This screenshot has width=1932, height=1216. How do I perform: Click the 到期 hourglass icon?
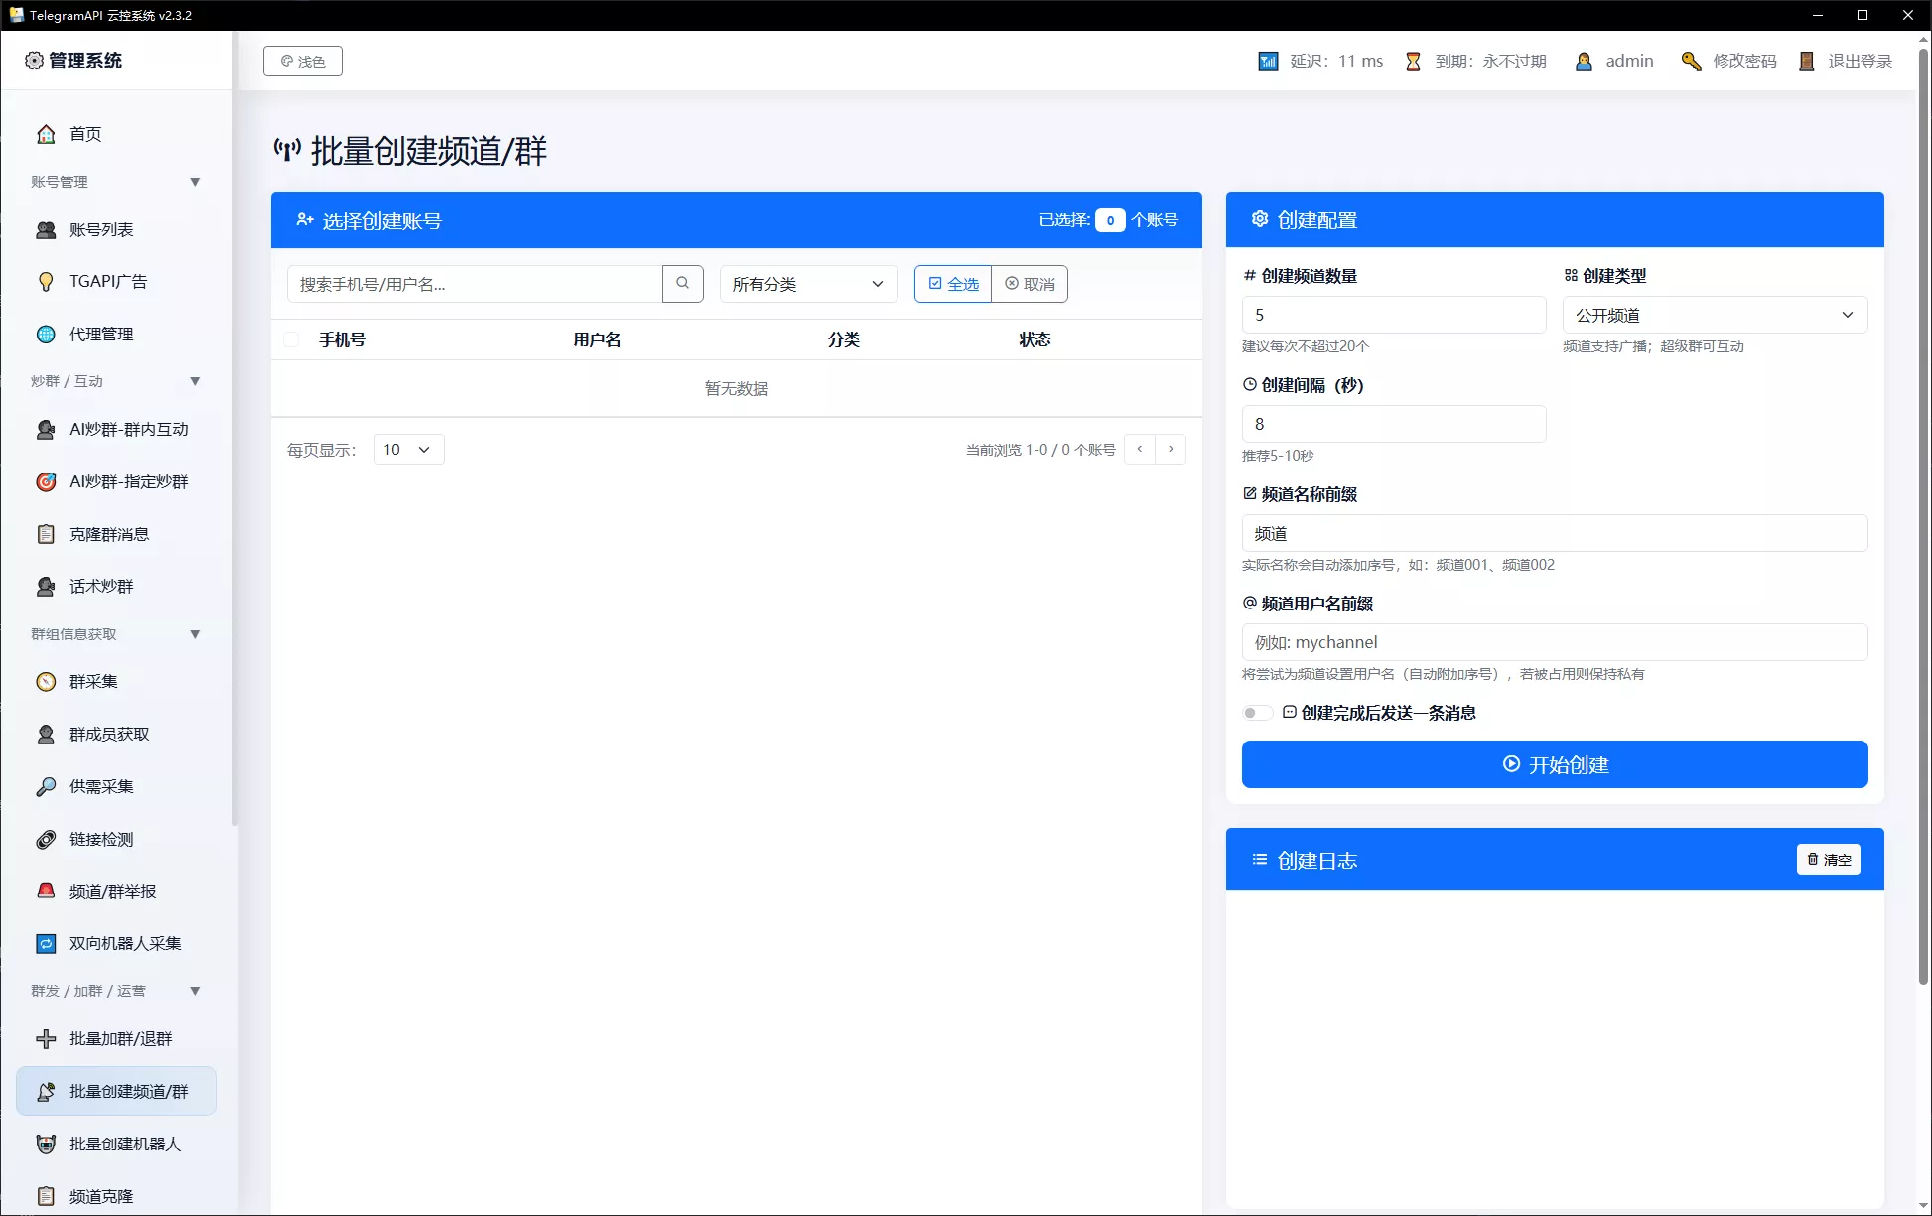[1413, 62]
